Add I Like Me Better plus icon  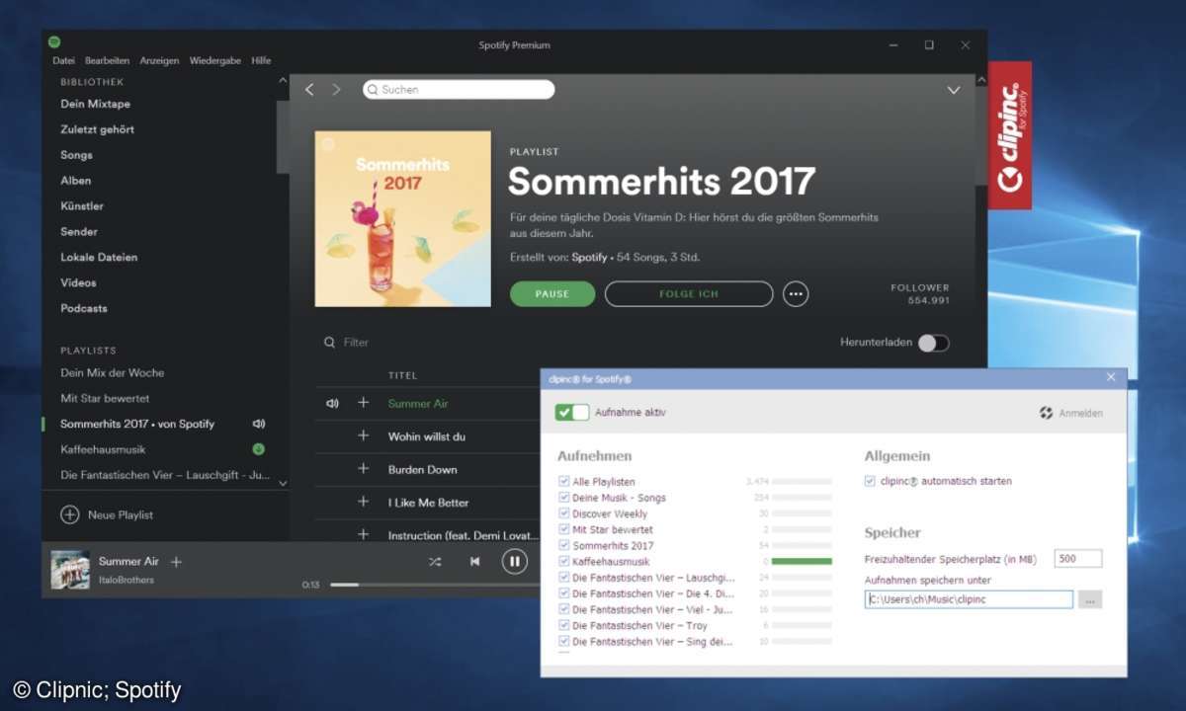363,502
